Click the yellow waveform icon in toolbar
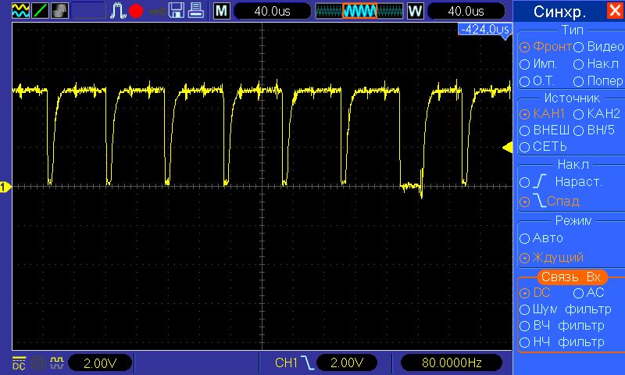 pyautogui.click(x=19, y=11)
